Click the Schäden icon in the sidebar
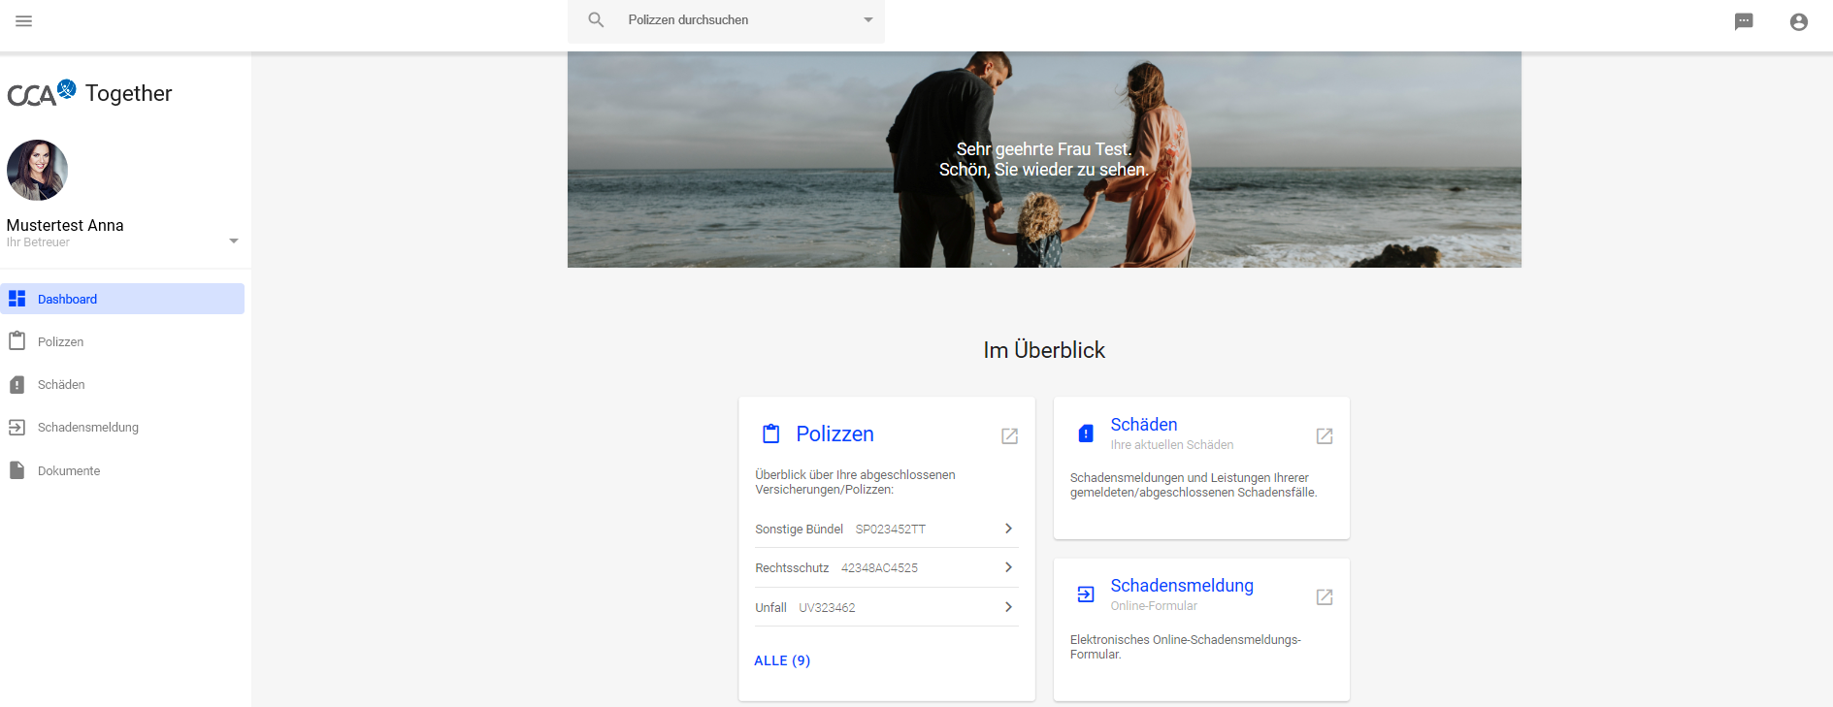 (x=16, y=384)
